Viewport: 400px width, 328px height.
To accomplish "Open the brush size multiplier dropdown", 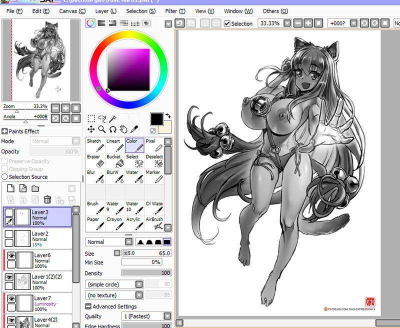I will [x=117, y=253].
